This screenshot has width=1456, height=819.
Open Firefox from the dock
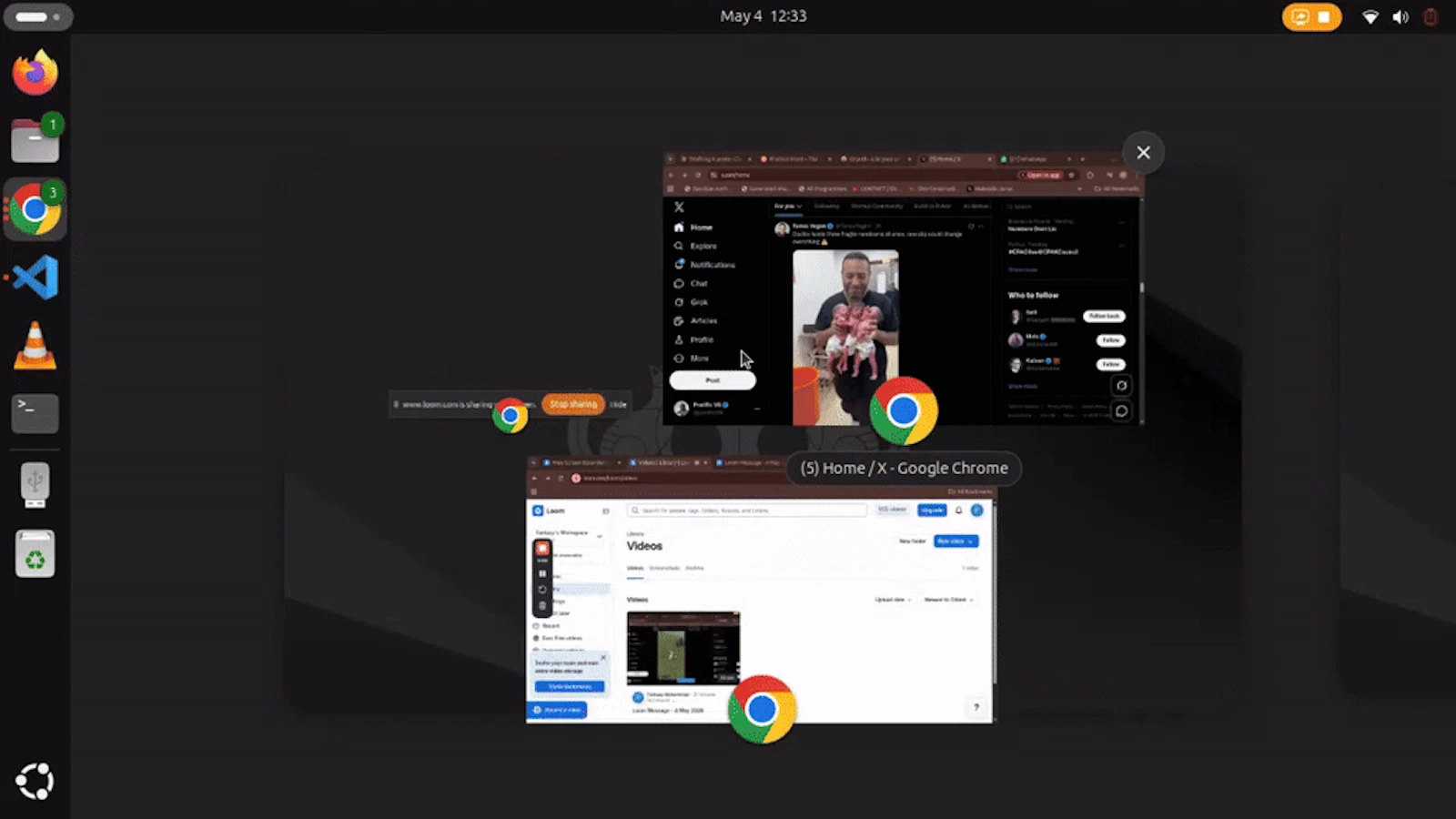35,73
